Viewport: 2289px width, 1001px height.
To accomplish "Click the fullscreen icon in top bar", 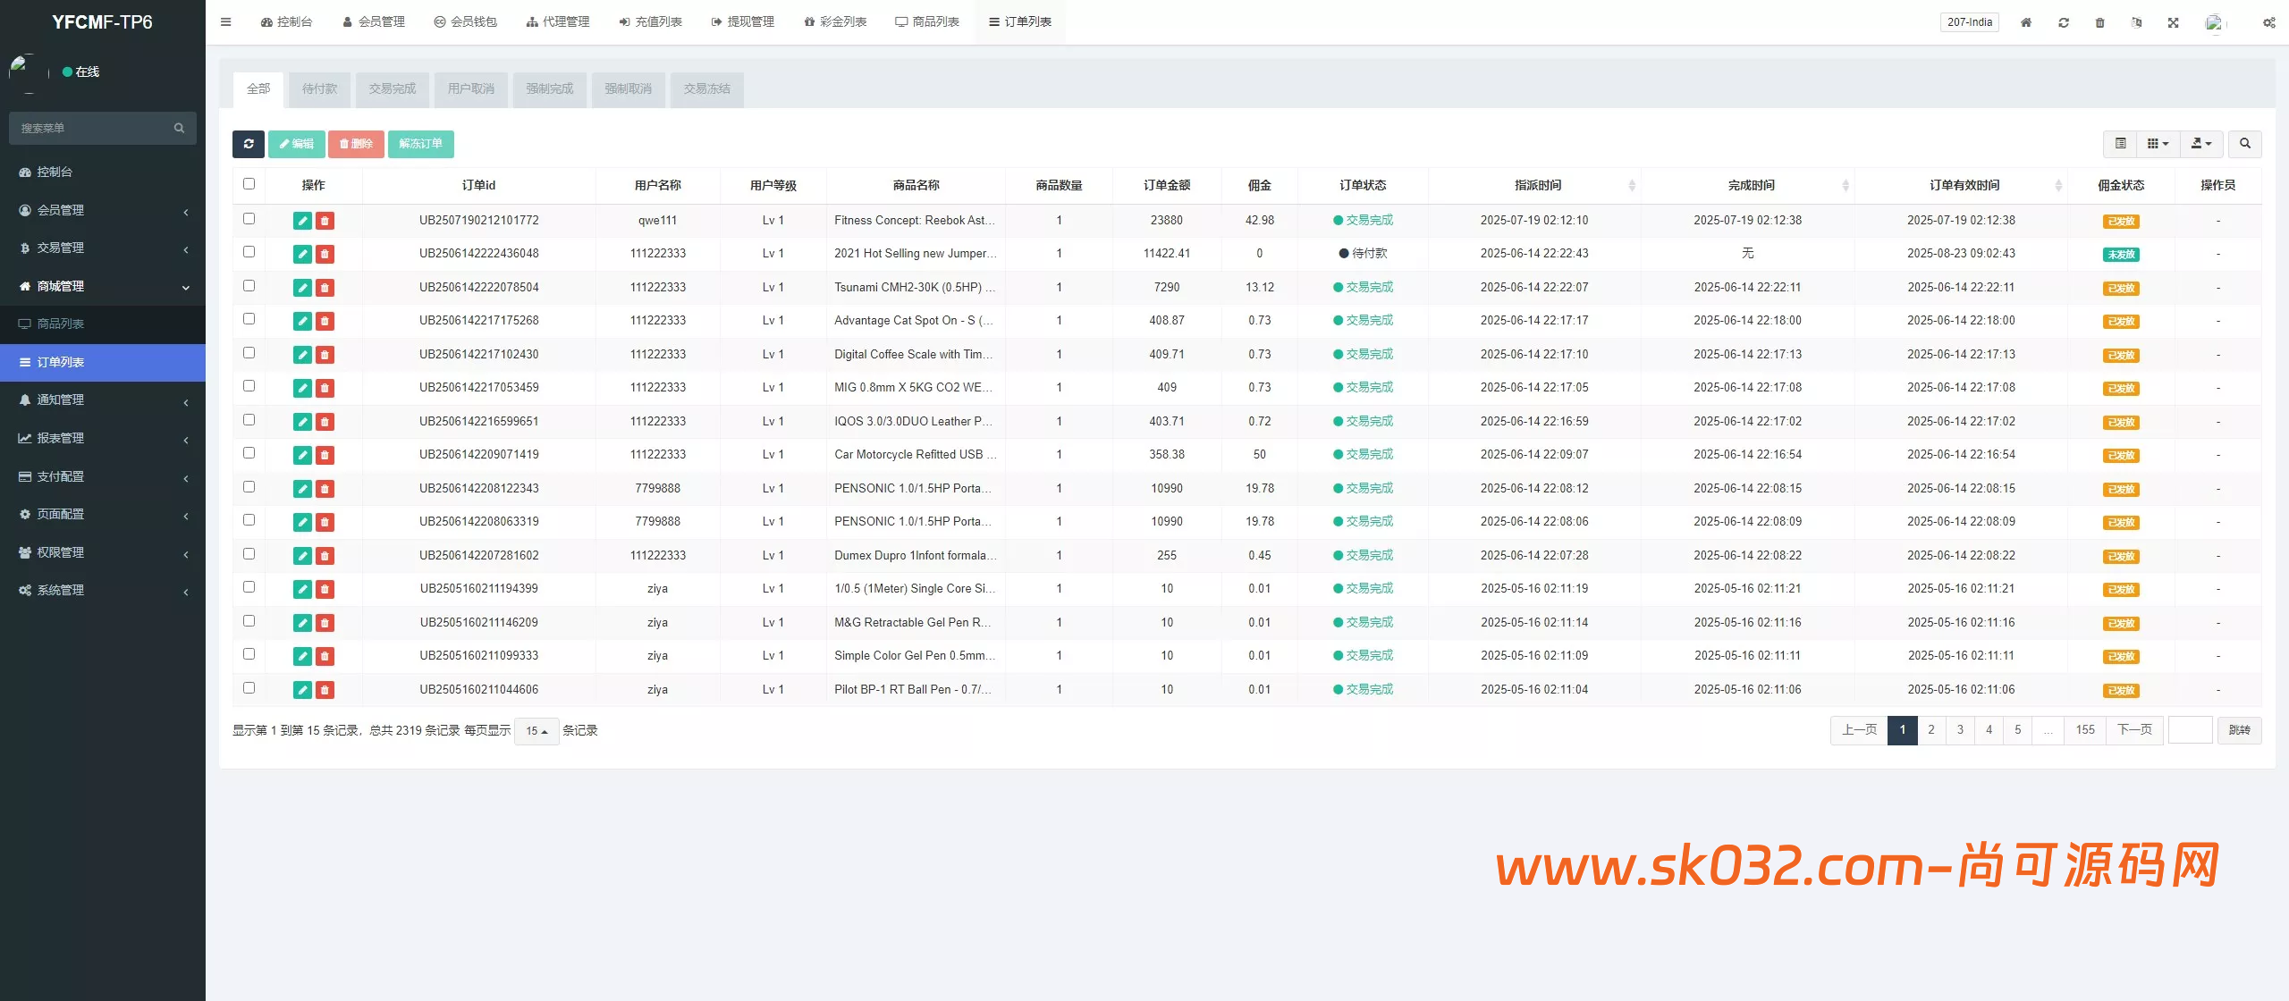I will [2173, 22].
